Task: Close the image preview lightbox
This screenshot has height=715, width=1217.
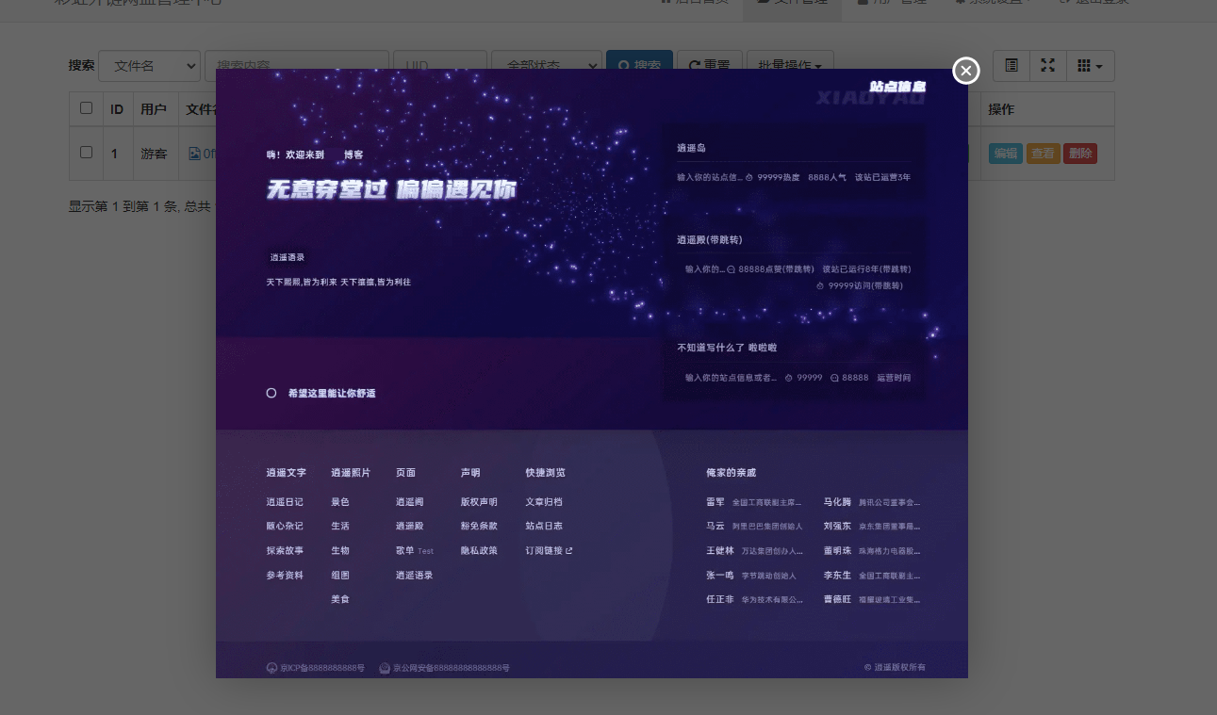Action: [966, 71]
